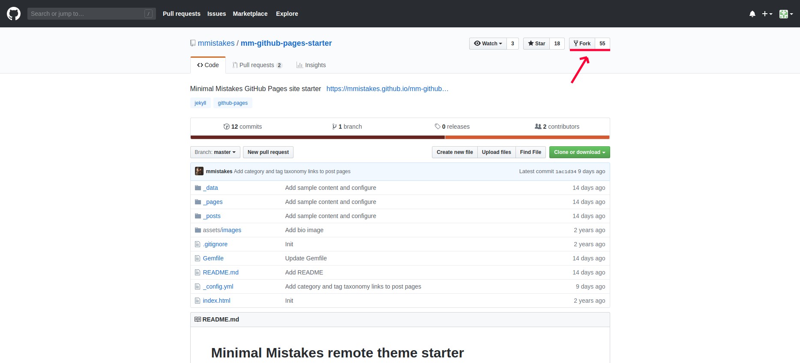Click Create new file button

click(455, 152)
